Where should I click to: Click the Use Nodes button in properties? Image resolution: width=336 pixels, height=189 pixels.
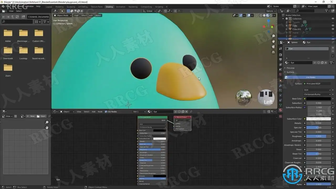tap(309, 77)
